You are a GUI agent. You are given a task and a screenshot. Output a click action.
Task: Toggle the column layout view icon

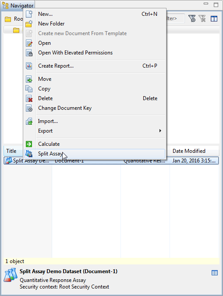[x=214, y=18]
